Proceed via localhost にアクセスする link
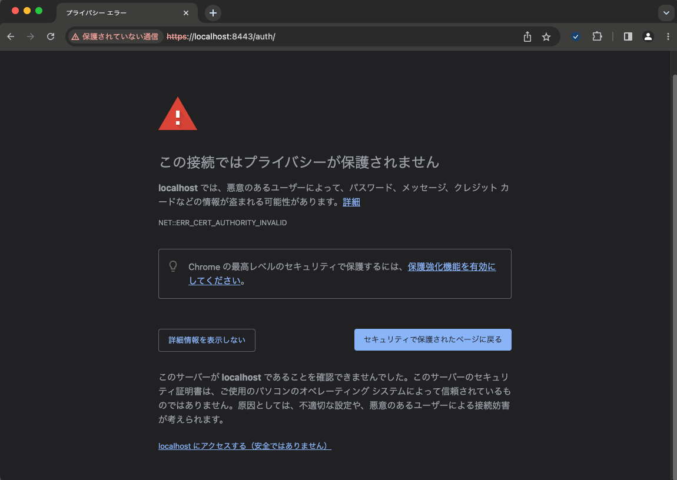The height and width of the screenshot is (480, 677). point(245,446)
